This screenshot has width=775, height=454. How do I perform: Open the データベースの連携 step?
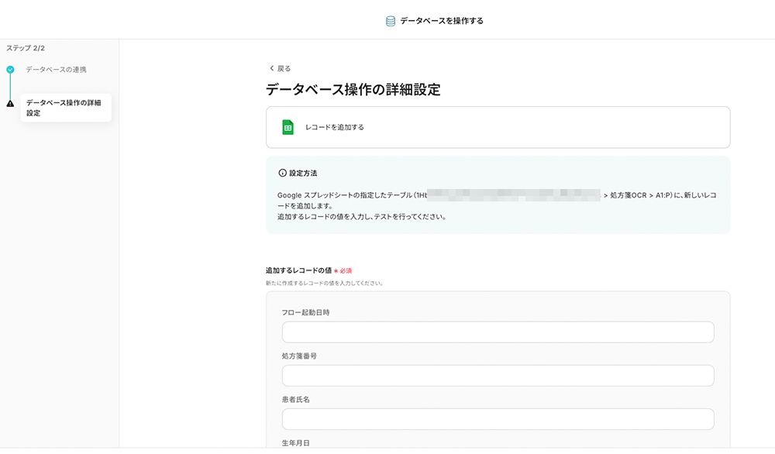[56, 70]
